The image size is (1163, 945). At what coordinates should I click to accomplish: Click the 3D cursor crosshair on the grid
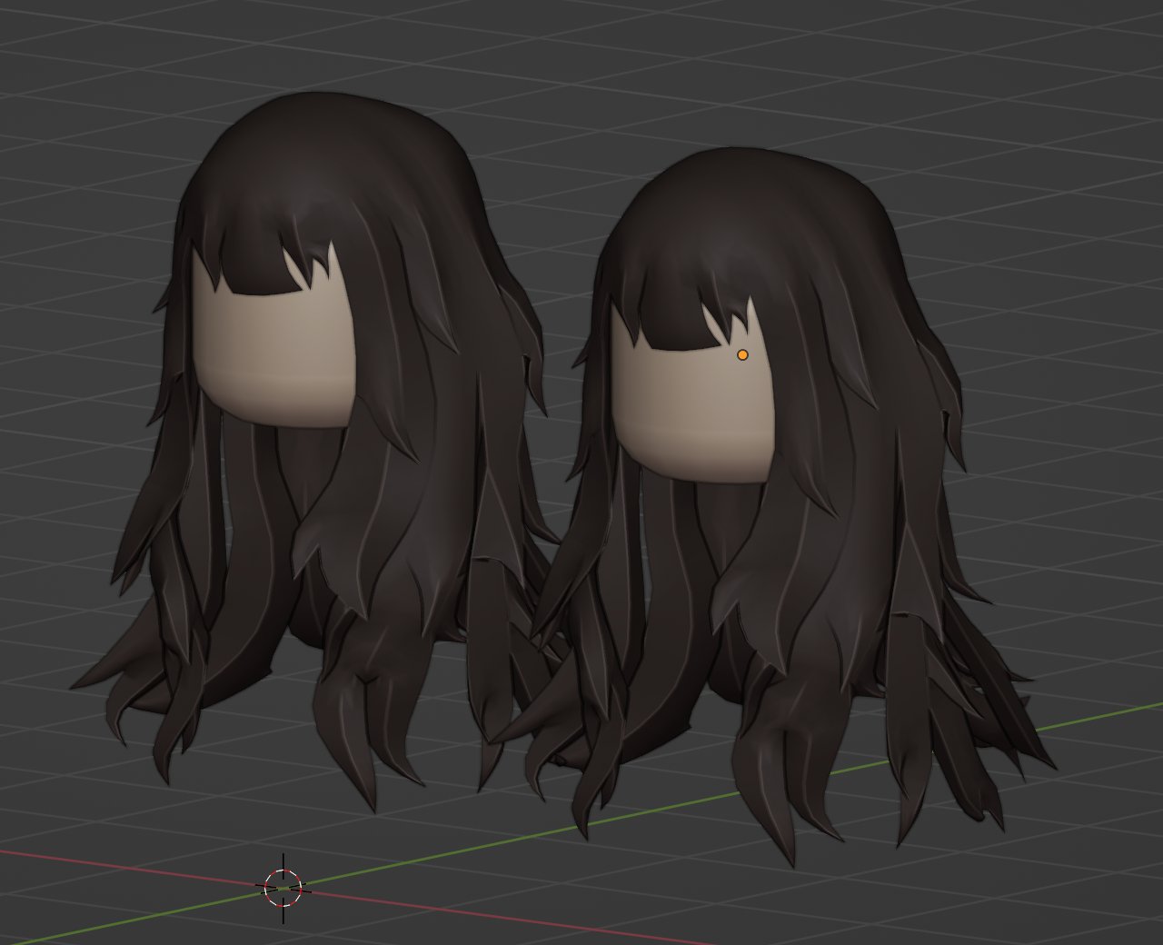[283, 888]
